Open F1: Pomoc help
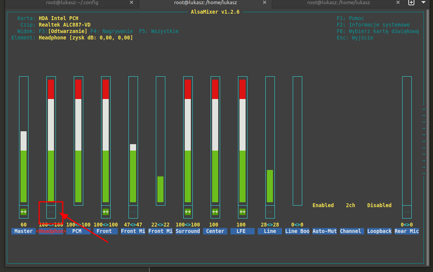The height and width of the screenshot is (272, 433). (350, 18)
